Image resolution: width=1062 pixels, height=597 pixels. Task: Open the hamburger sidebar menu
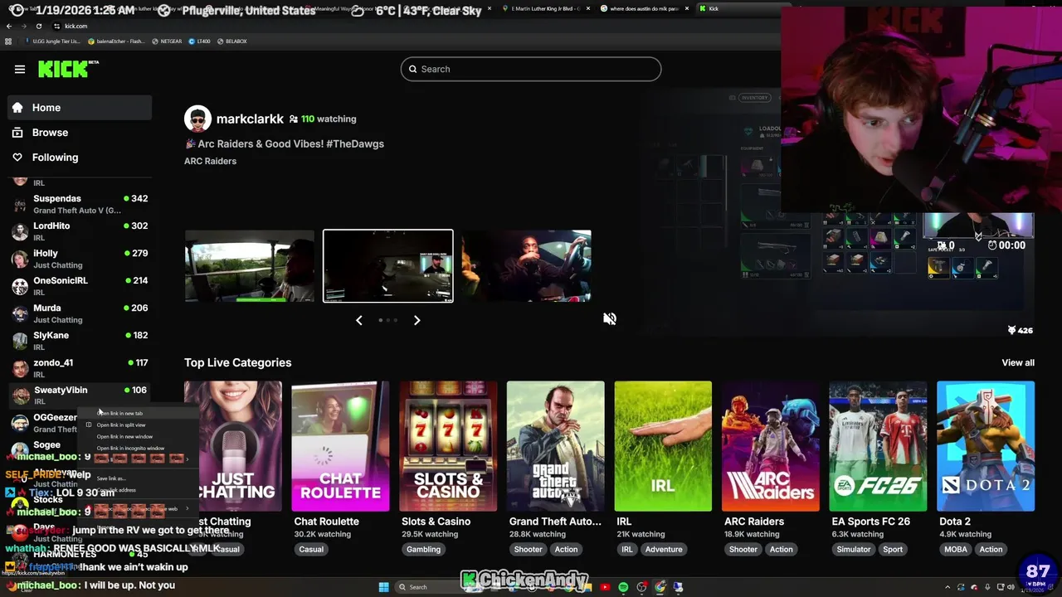(x=20, y=69)
